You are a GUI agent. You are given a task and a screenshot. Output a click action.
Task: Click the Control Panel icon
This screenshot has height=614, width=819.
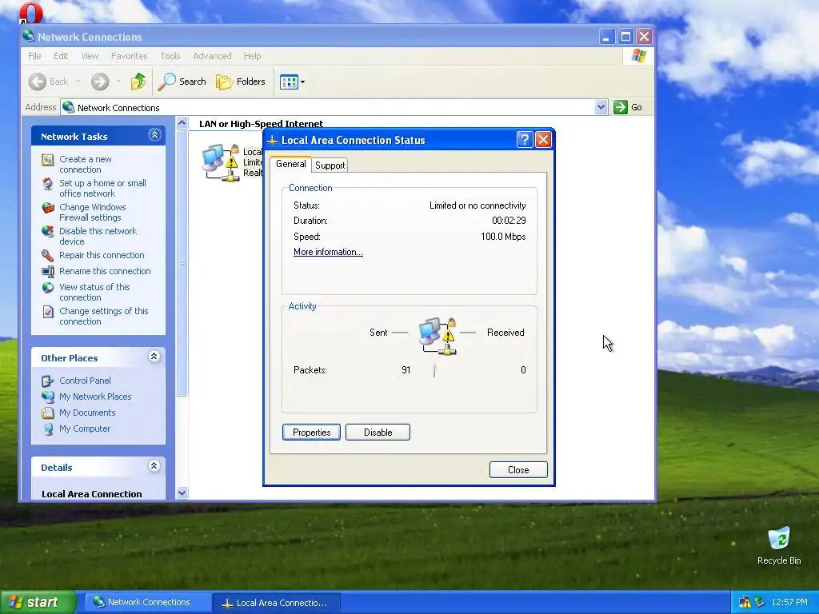point(47,381)
